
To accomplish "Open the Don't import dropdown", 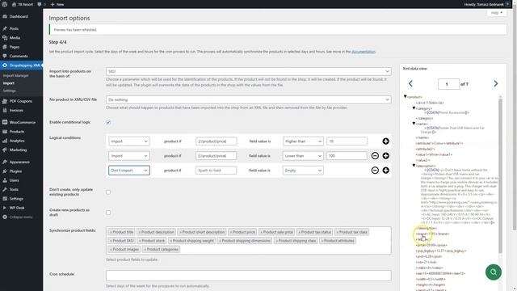I will click(x=129, y=171).
